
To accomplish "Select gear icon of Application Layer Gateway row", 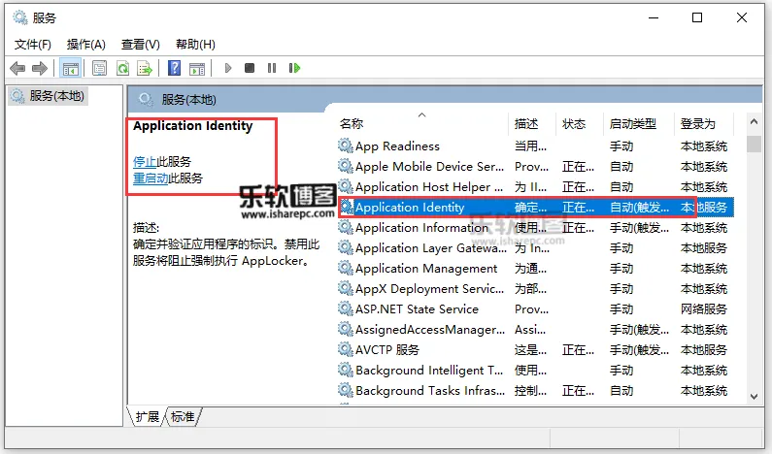I will pyautogui.click(x=346, y=248).
